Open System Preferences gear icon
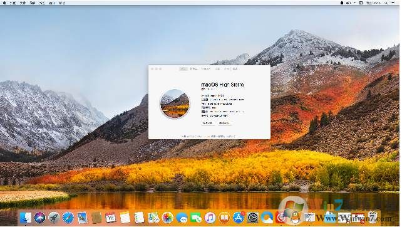The image size is (402, 227). (x=253, y=218)
